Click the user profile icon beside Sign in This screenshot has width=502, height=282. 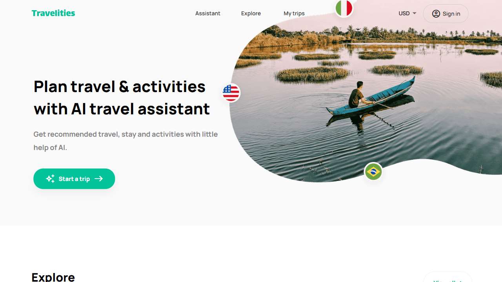(436, 14)
